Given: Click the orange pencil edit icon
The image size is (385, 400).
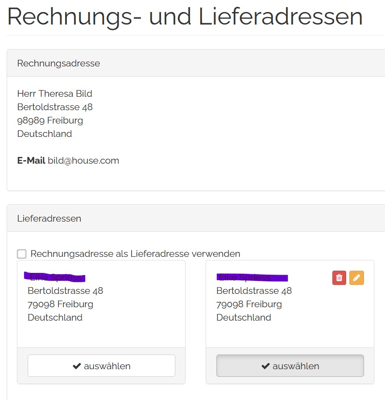Looking at the screenshot, I should 356,278.
